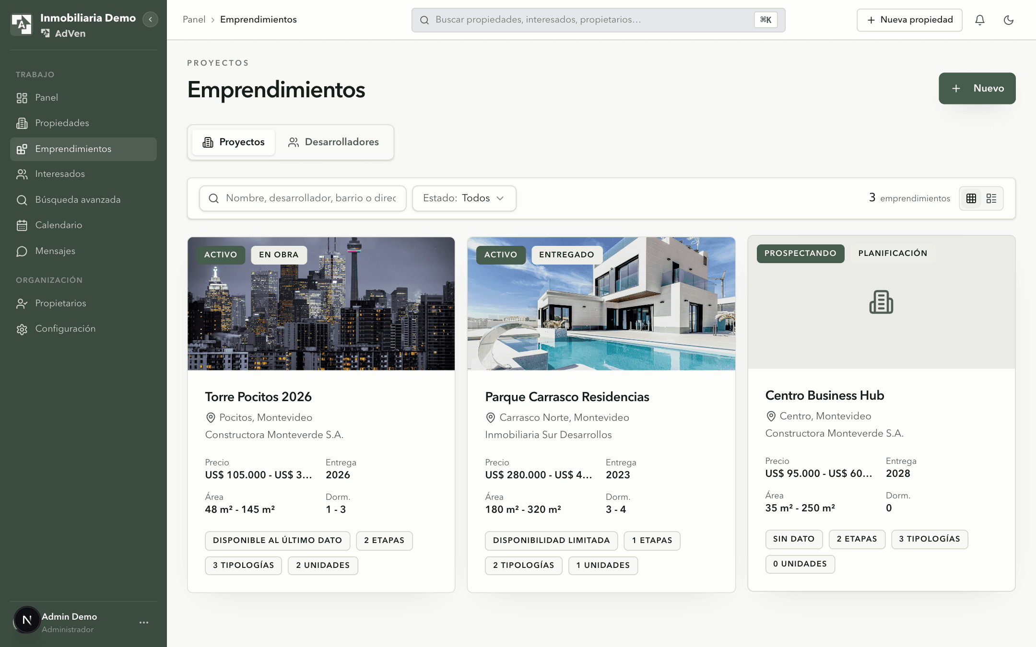Click the DISPONIBILIDAD LIMITADA tag
The image size is (1036, 647).
[x=551, y=541]
